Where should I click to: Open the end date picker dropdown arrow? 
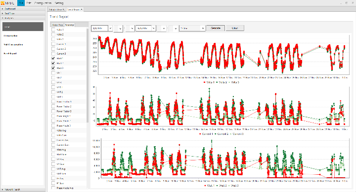point(154,28)
